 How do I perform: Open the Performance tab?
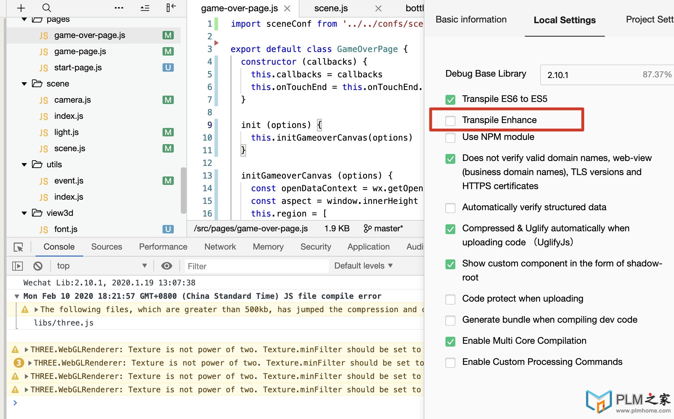[163, 247]
